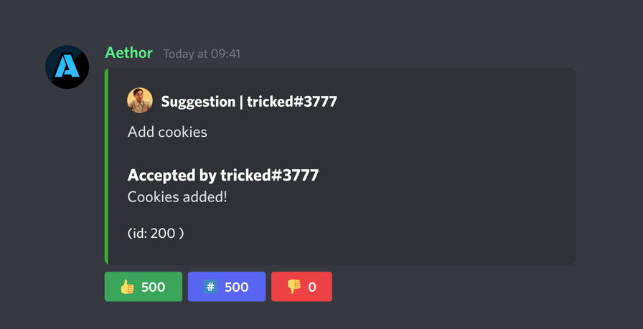Click the blue 500 button

(227, 287)
